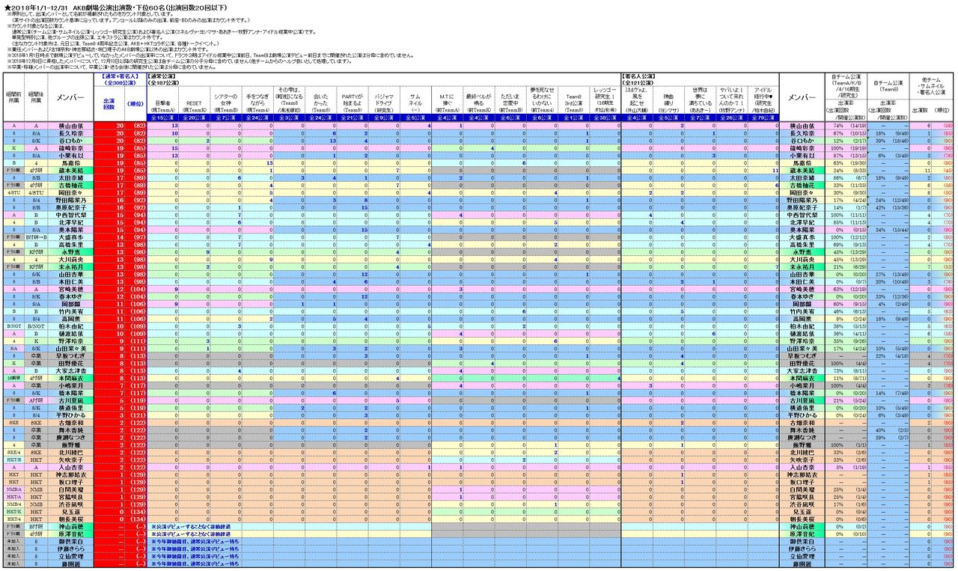Select 篠崎彩奈 in the right member column
The height and width of the screenshot is (571, 958).
[x=803, y=147]
